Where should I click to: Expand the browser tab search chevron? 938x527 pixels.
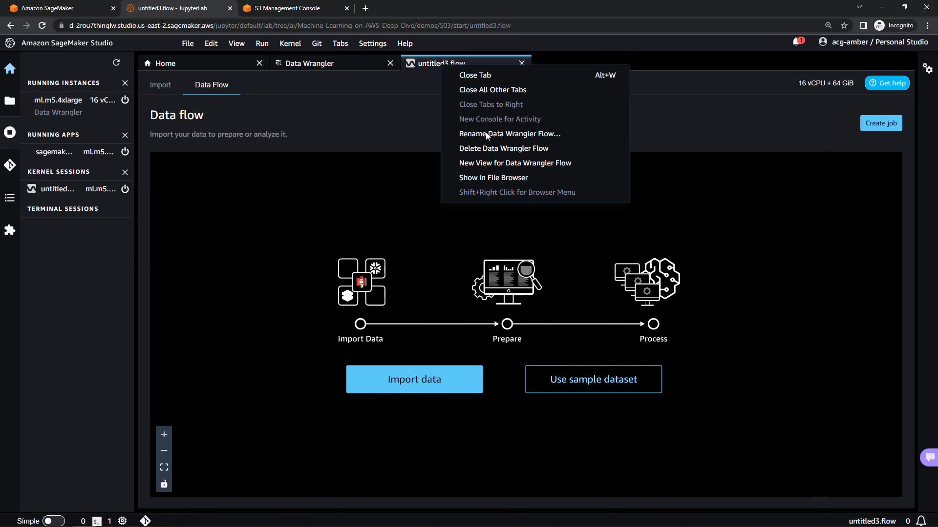[x=859, y=7]
